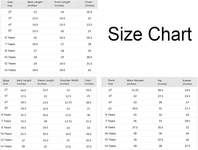This screenshot has width=198, height=150.
Task: Click pants 14 Years inseam value 27.5
Action: [187, 146]
